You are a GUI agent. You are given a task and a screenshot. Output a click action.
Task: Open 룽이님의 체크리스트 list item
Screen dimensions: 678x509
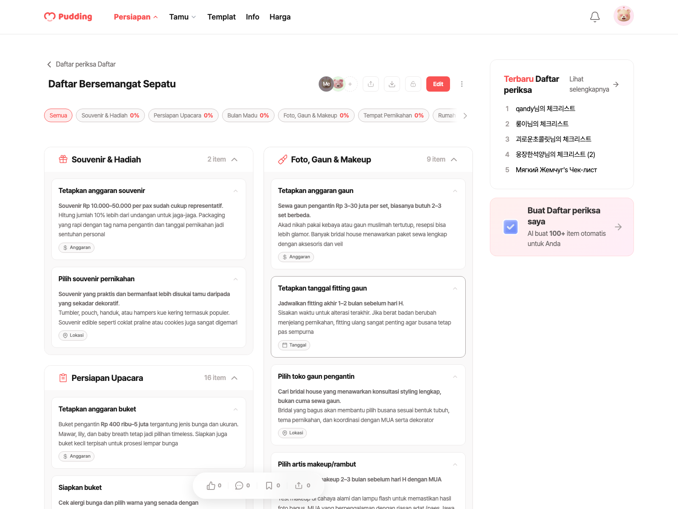coord(542,124)
